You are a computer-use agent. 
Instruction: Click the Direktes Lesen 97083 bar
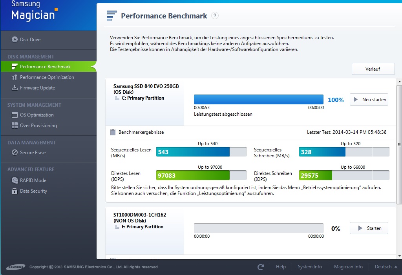click(x=201, y=175)
